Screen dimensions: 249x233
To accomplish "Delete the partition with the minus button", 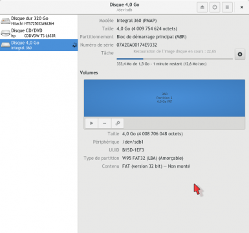I will tap(105, 123).
